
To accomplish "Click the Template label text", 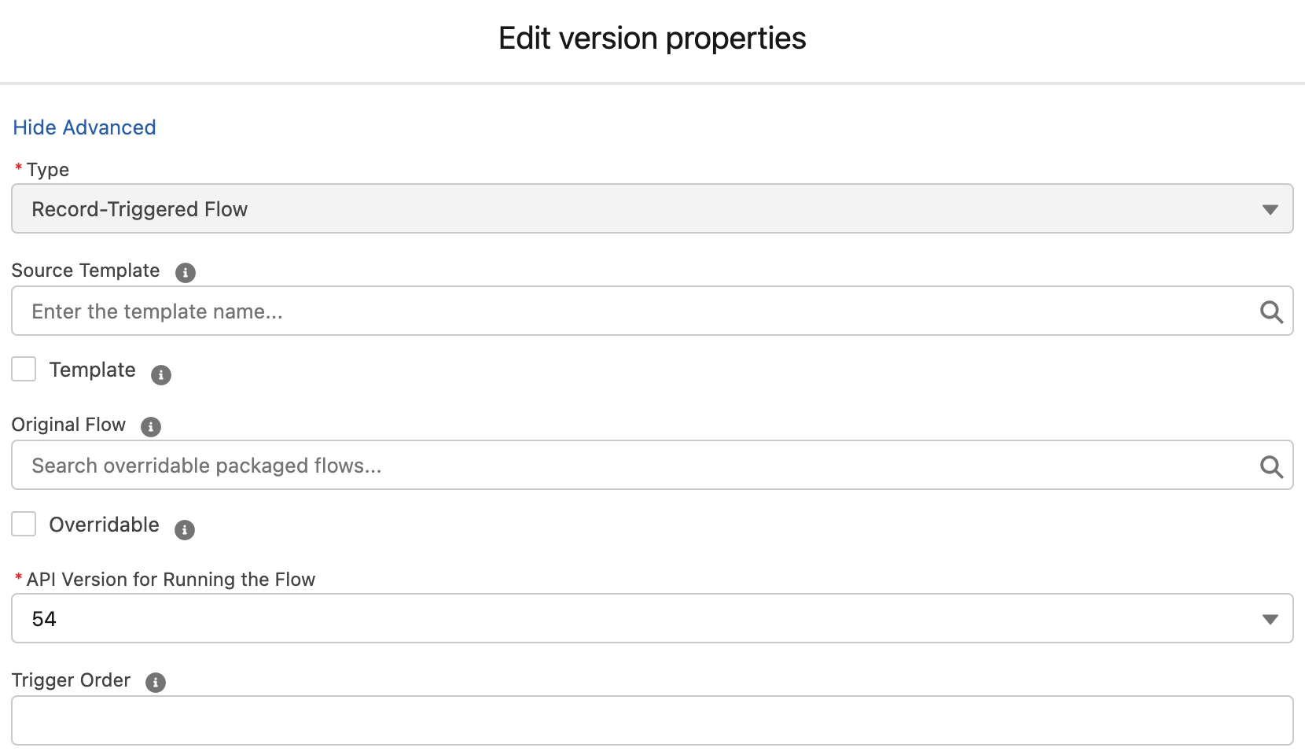I will tap(92, 370).
